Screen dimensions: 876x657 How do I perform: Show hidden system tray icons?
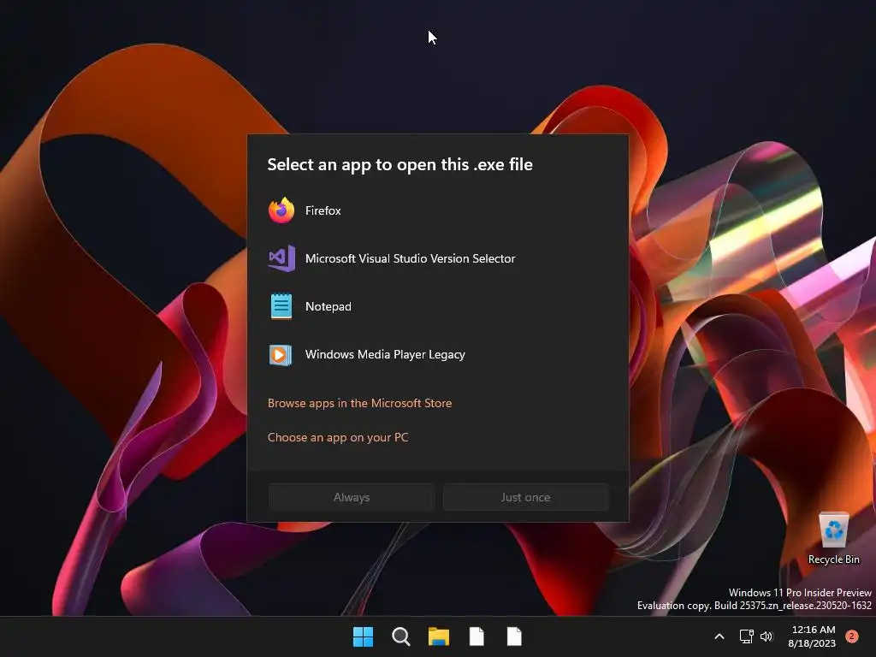[719, 636]
